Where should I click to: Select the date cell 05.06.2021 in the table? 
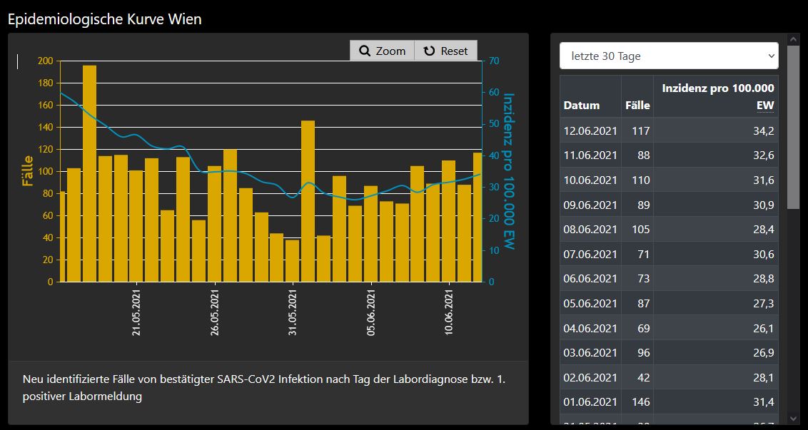(590, 303)
